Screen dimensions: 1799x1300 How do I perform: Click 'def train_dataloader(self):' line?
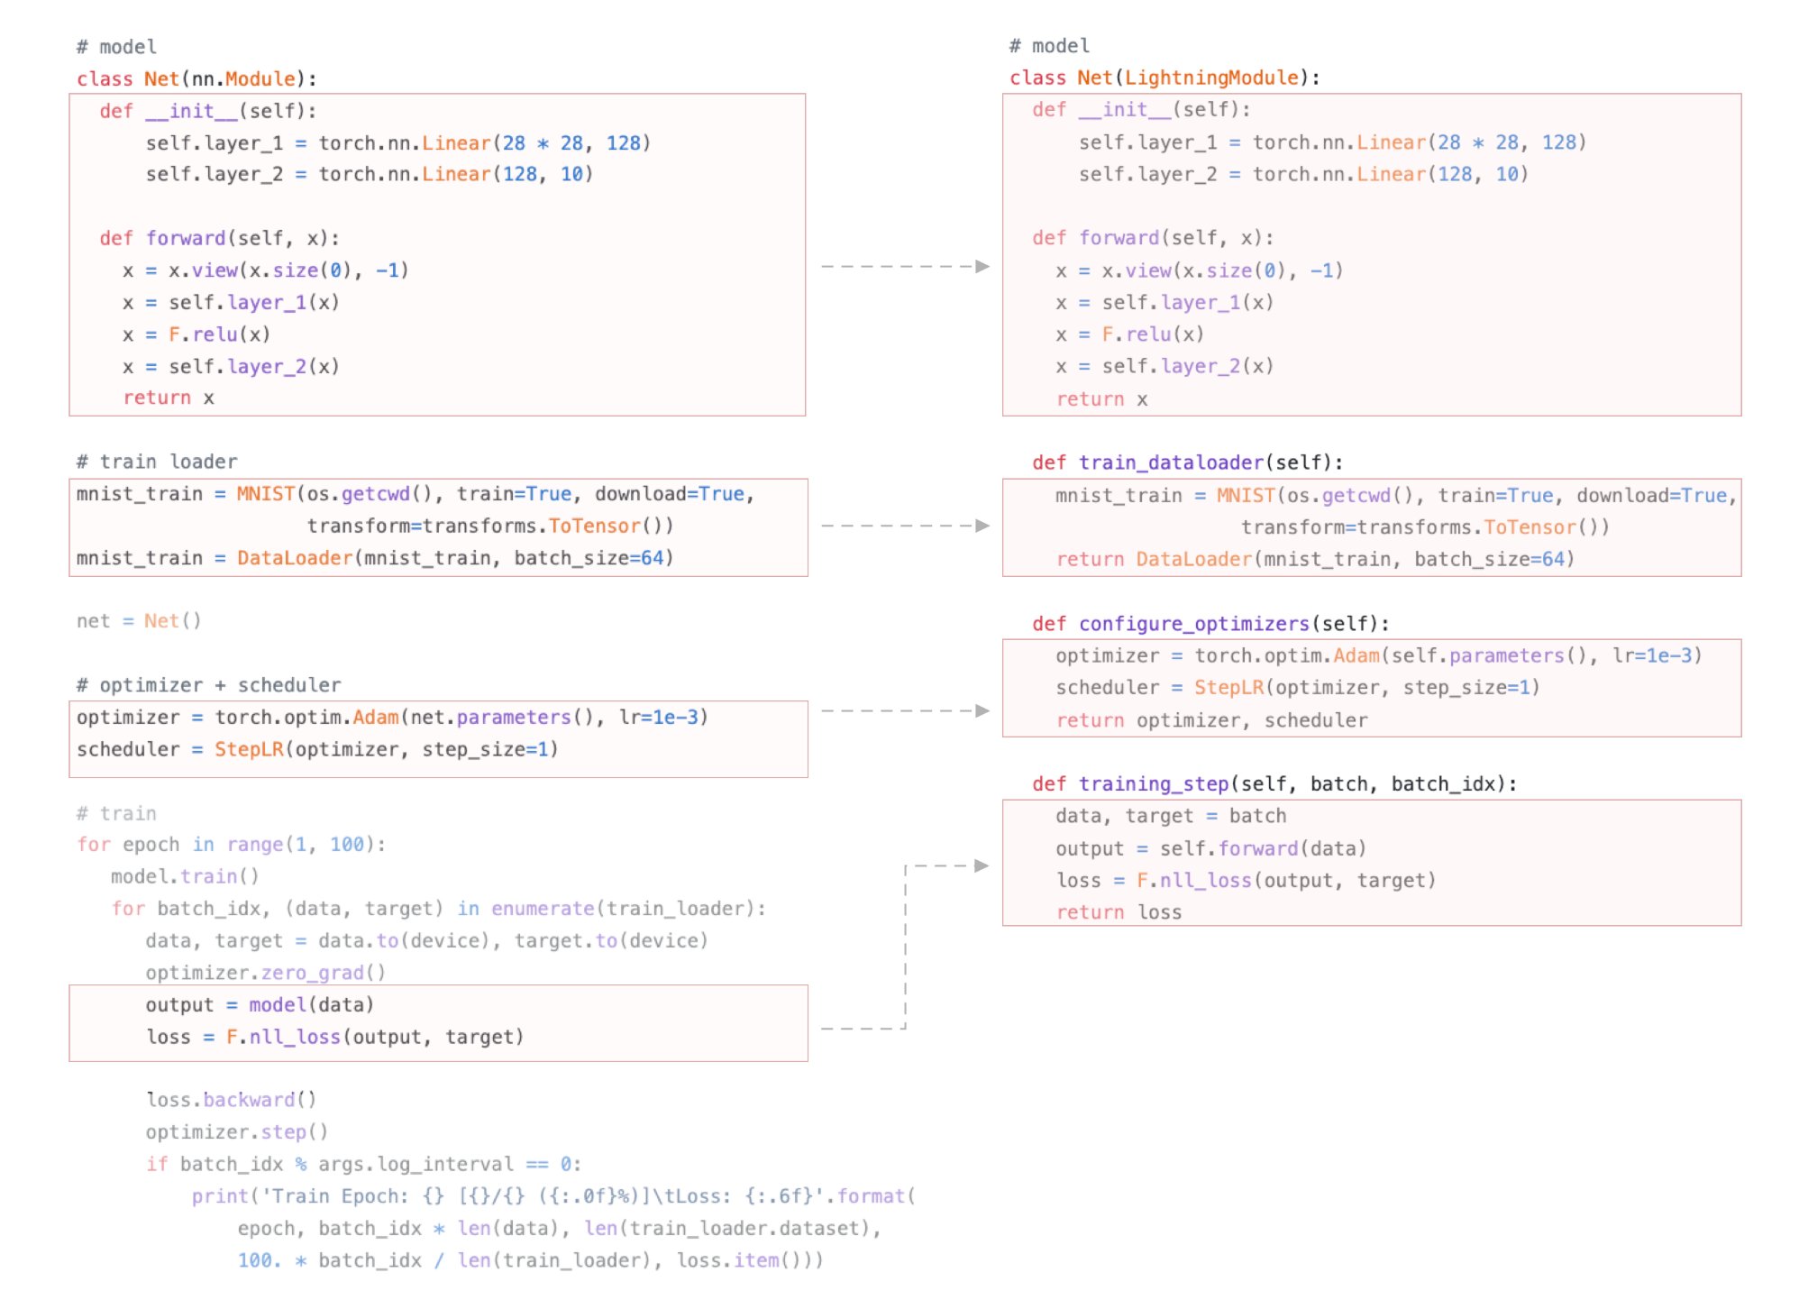1186,462
